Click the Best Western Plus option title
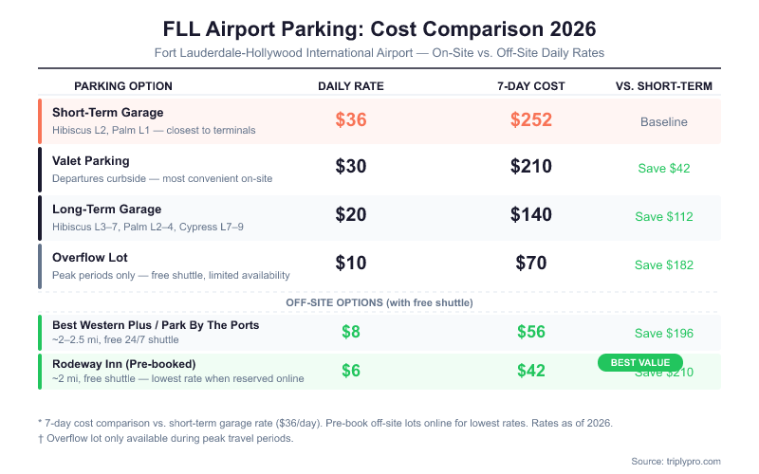The width and height of the screenshot is (759, 474). click(156, 325)
